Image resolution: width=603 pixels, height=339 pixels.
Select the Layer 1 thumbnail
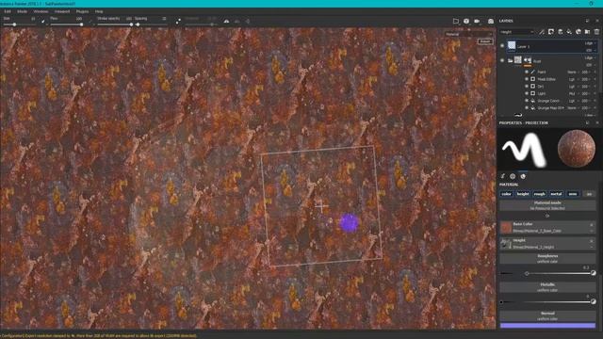pyautogui.click(x=512, y=46)
